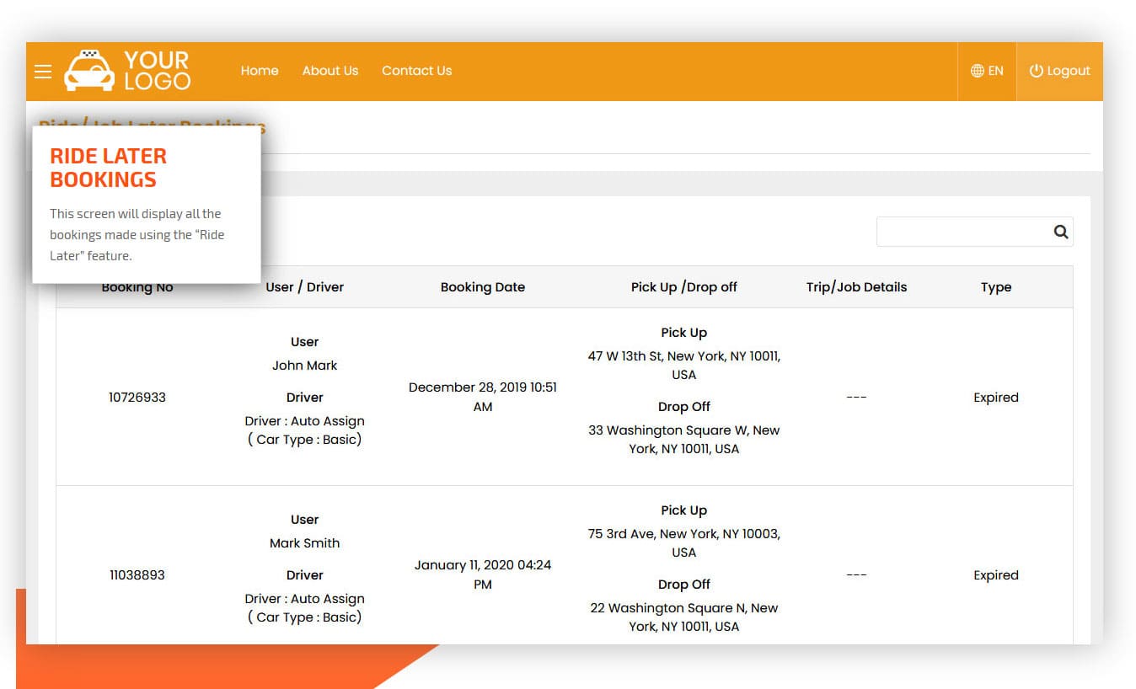
Task: Select the Booking Date column header
Action: (x=483, y=287)
